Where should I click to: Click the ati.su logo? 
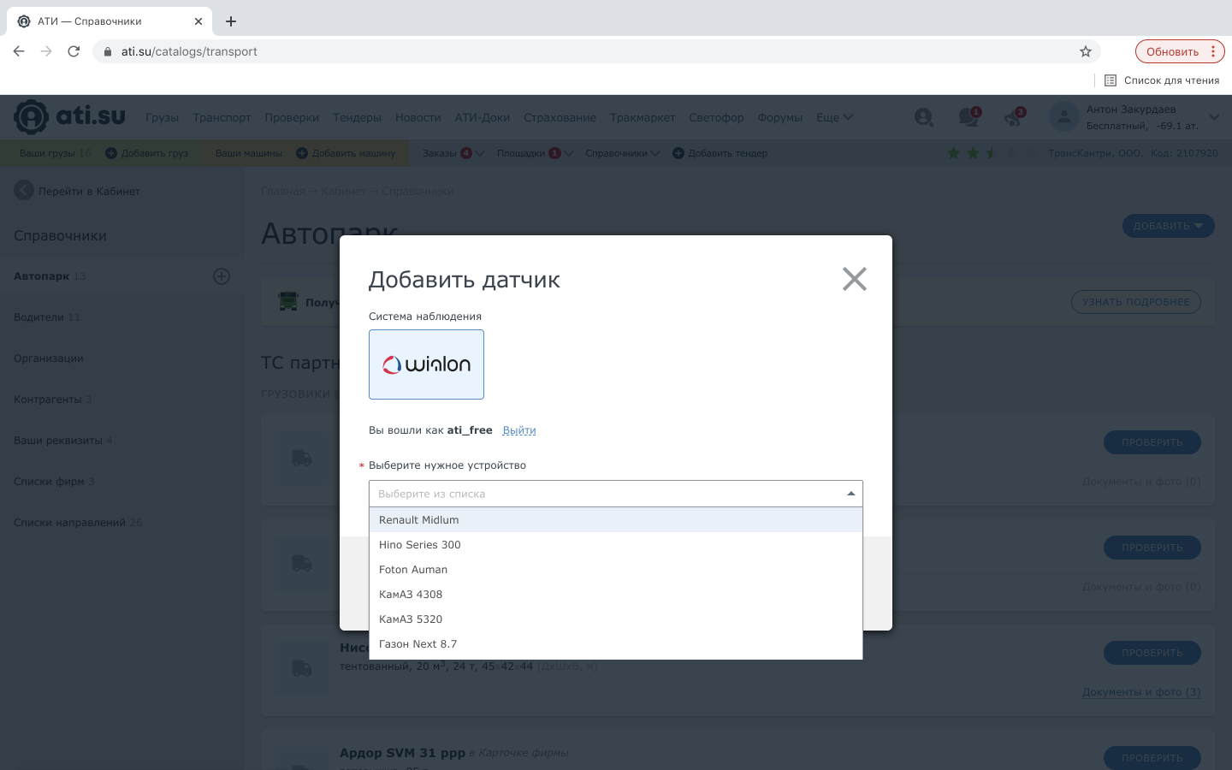point(69,117)
